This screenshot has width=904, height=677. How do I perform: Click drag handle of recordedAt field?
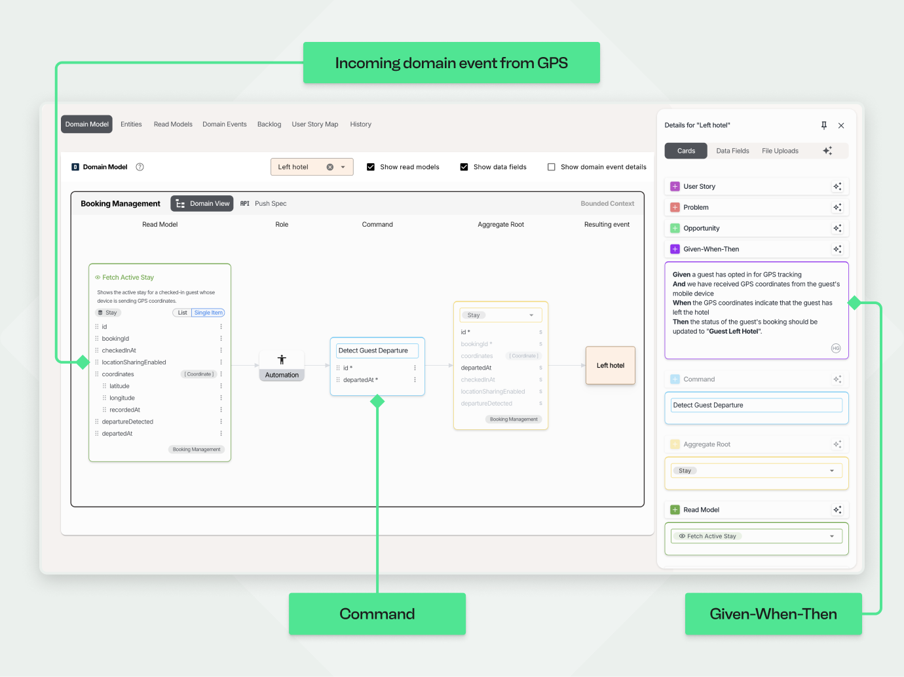pos(104,410)
